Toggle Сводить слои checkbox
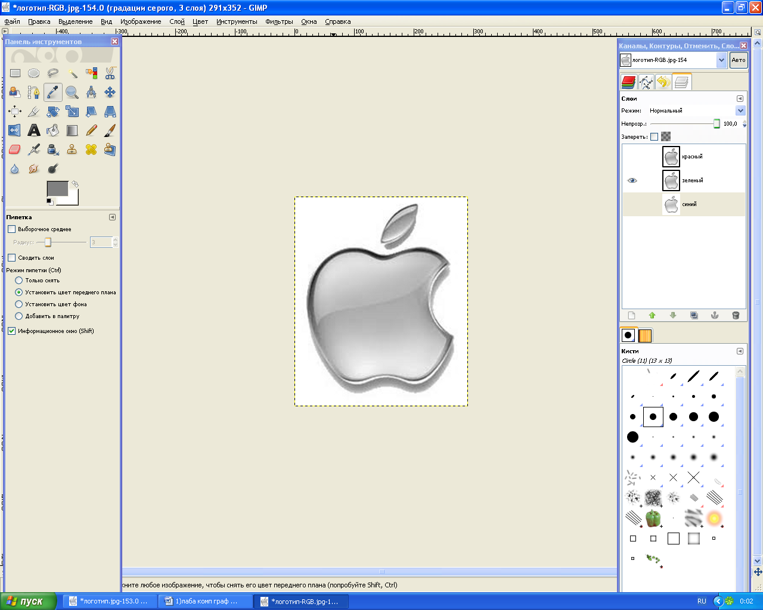763x610 pixels. (11, 257)
